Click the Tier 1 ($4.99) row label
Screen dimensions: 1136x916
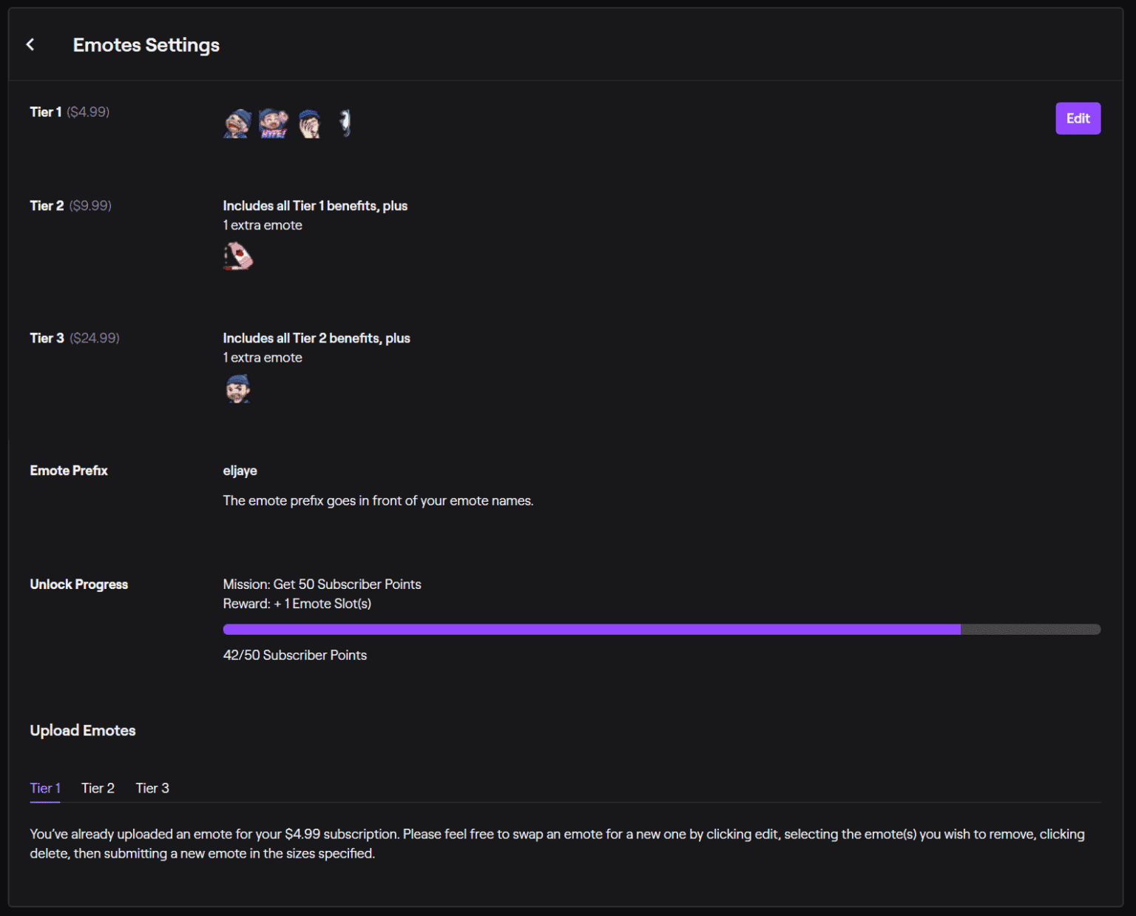tap(70, 112)
